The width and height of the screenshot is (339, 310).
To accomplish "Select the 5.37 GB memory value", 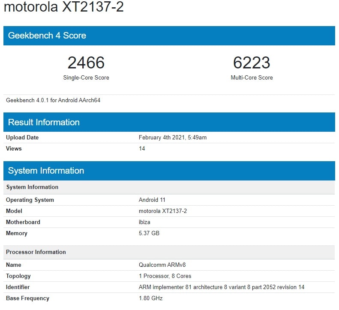I will click(149, 233).
